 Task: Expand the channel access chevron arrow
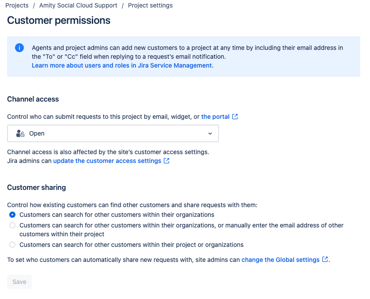click(210, 133)
